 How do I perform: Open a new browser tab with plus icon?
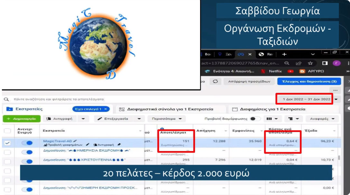coord(284,54)
